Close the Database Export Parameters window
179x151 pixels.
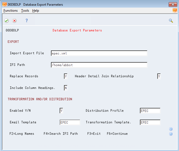[x=173, y=4]
